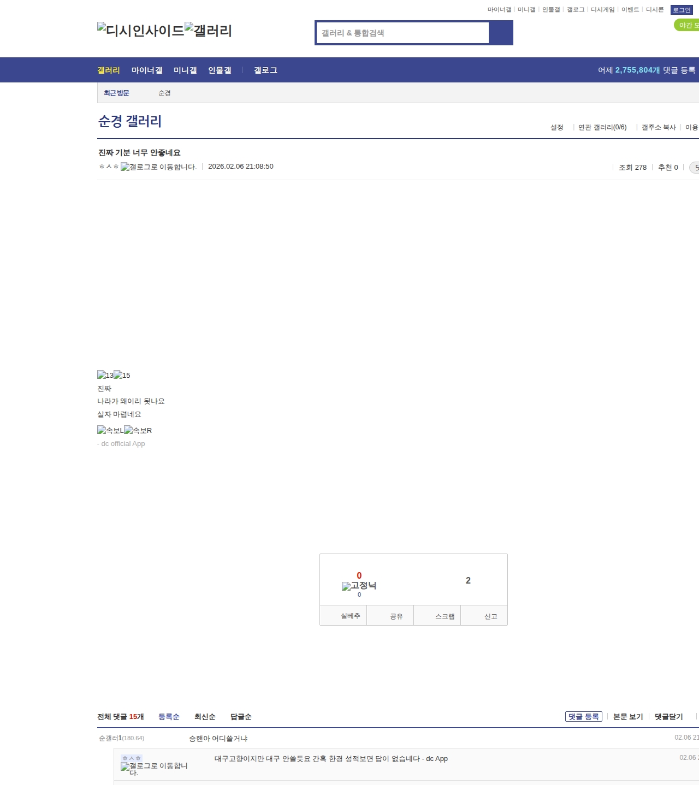This screenshot has width=699, height=785.
Task: Focus the 갤러리 & 통합검색 search field
Action: click(402, 33)
